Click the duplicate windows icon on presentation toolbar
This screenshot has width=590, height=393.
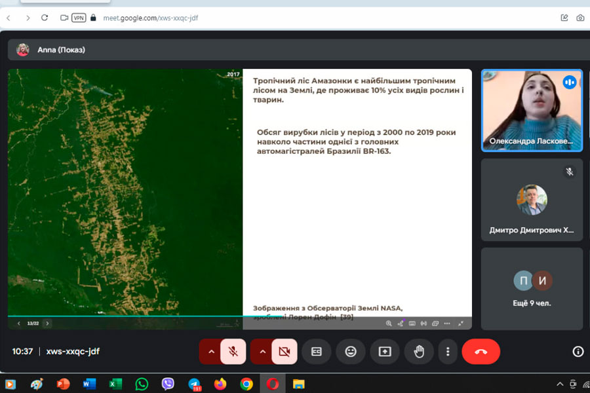(x=435, y=324)
